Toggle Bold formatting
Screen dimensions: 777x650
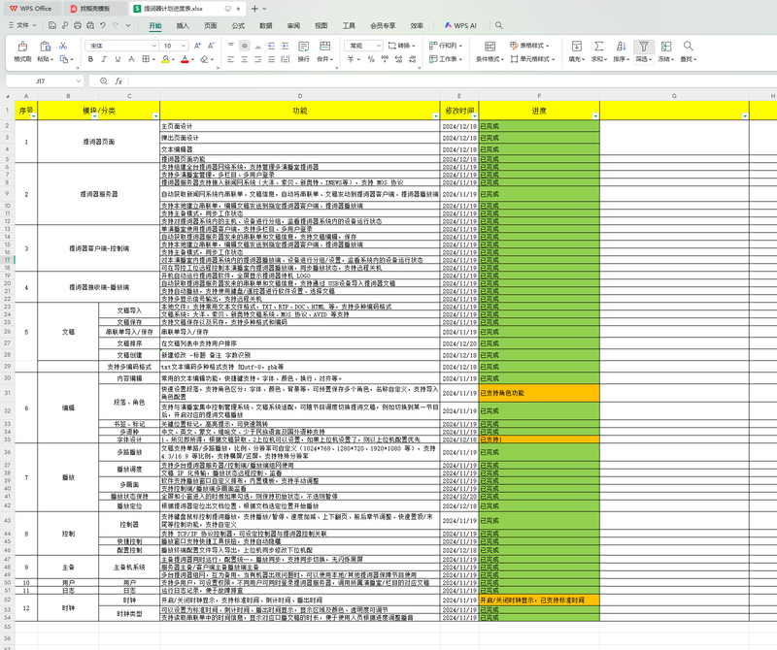[90, 59]
